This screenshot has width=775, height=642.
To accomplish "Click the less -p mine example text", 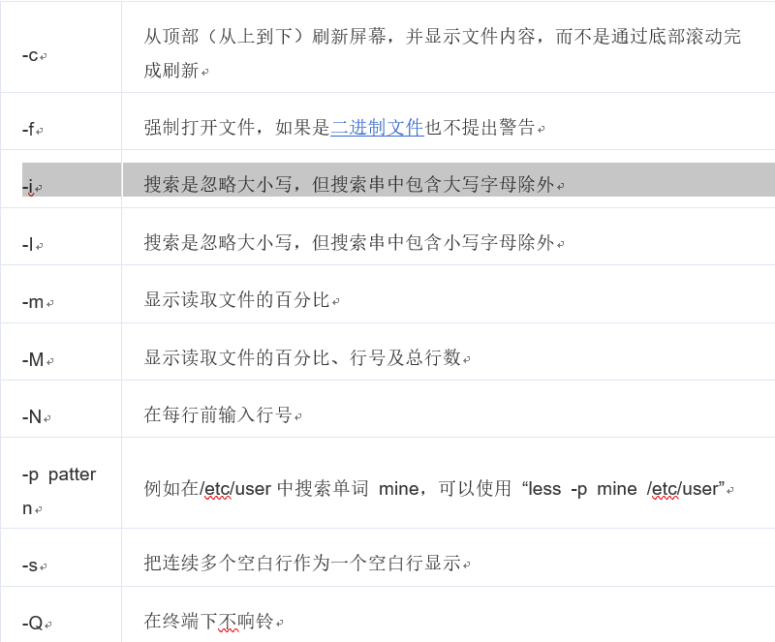I will tap(623, 489).
